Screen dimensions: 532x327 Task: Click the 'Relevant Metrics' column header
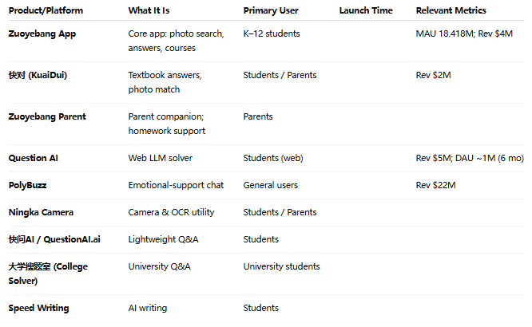451,10
